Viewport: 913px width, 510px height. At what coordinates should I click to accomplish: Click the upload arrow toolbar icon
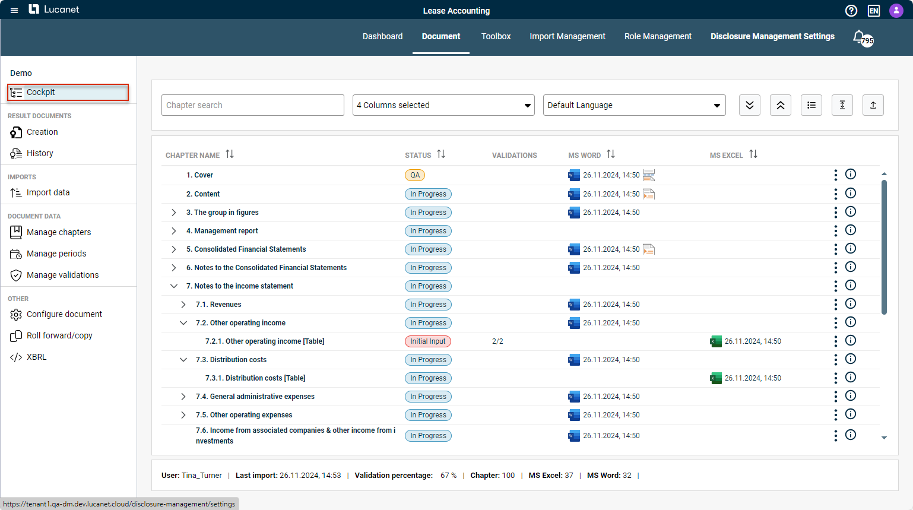tap(873, 105)
